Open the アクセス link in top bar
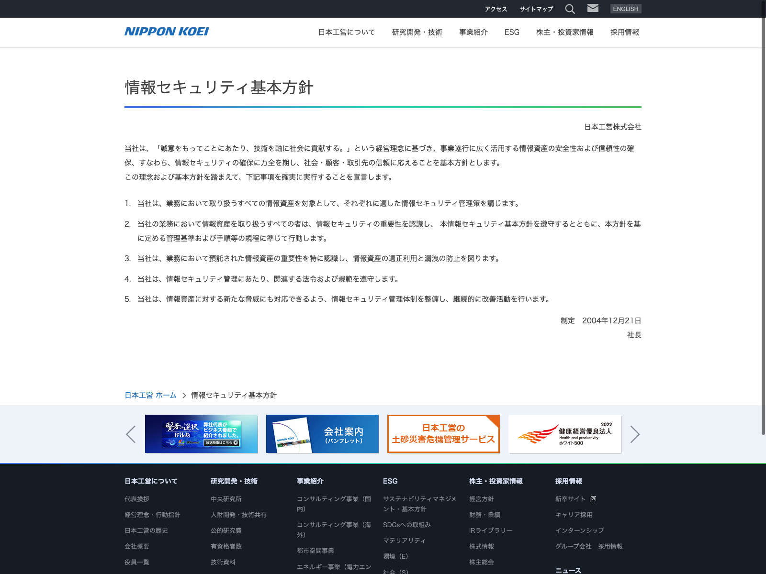The width and height of the screenshot is (766, 574). tap(496, 9)
